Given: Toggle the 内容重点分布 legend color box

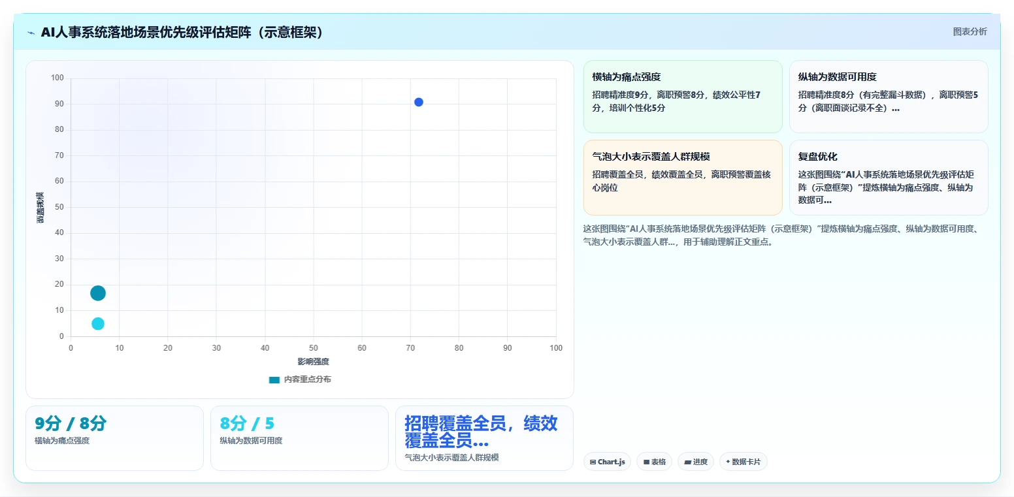Looking at the screenshot, I should pyautogui.click(x=274, y=379).
